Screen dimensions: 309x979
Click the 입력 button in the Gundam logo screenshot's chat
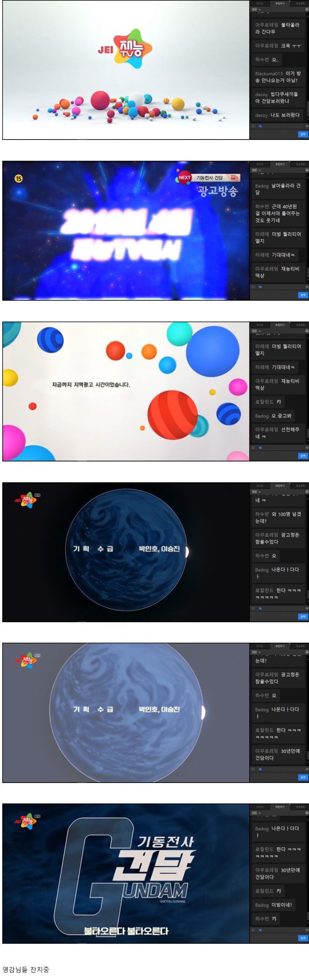click(303, 938)
